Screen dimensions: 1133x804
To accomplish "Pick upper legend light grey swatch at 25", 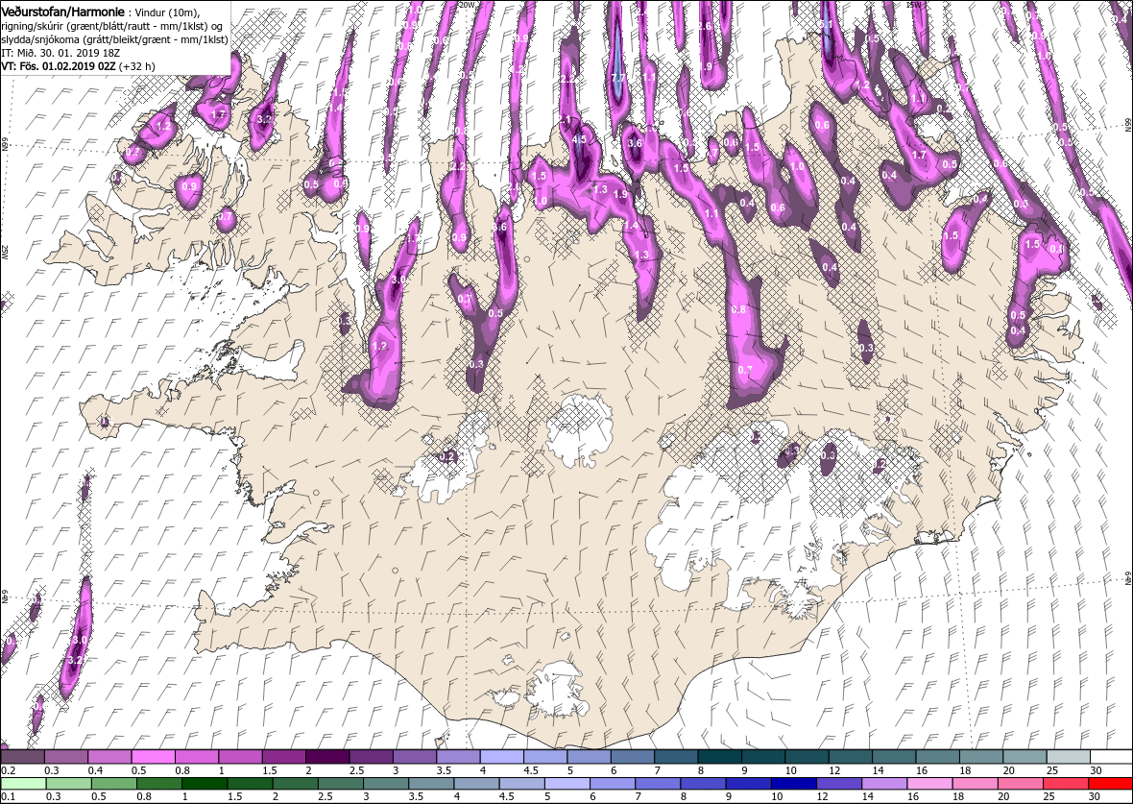I will coord(1068,757).
